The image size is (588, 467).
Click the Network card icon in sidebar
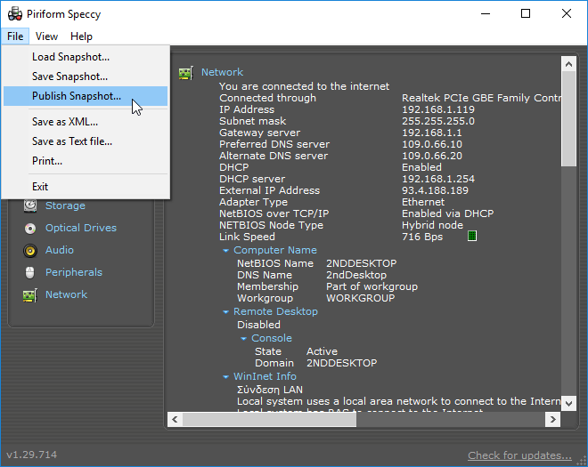click(x=30, y=295)
